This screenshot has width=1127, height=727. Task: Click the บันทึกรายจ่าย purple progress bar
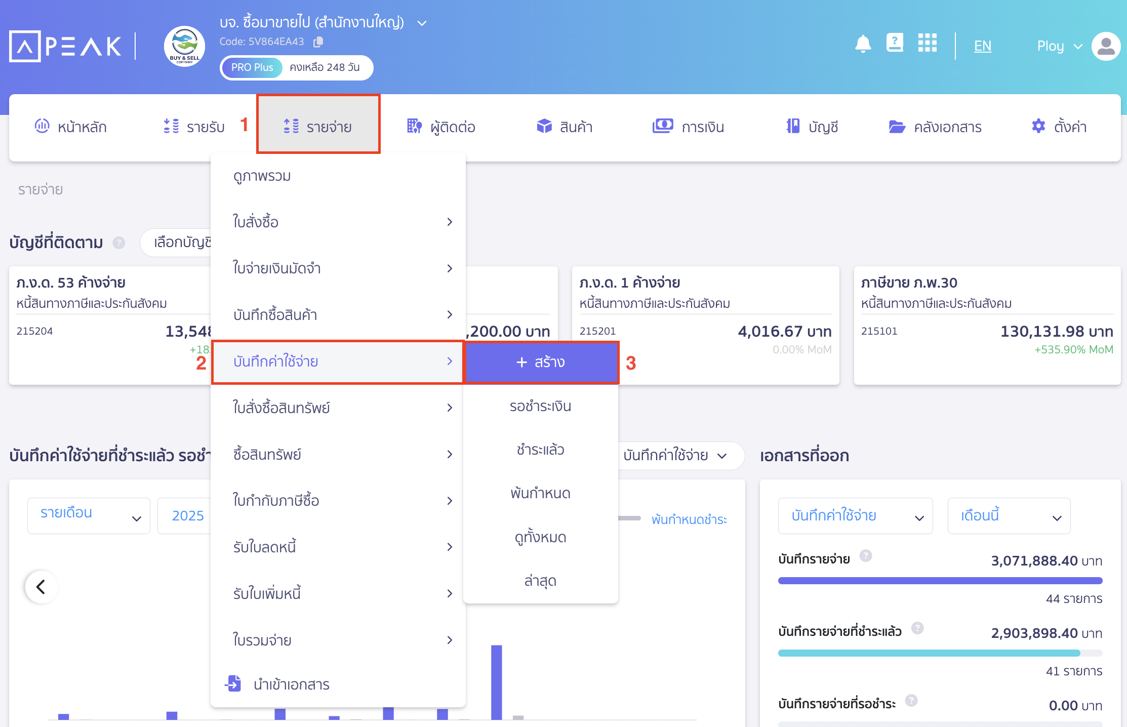coord(940,581)
